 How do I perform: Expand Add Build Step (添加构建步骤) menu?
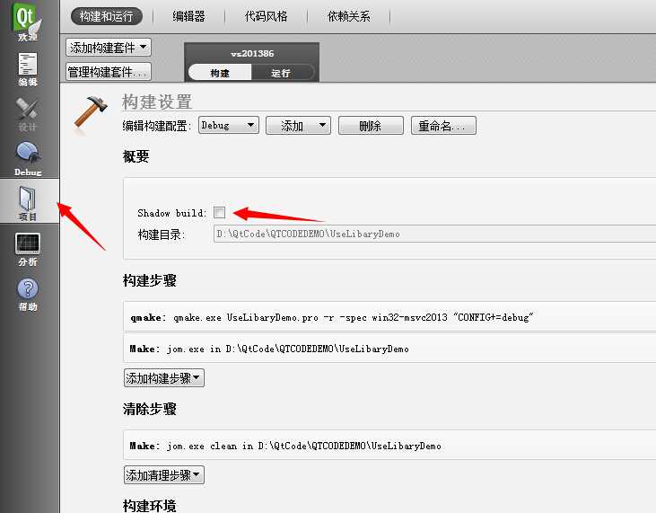pos(164,378)
